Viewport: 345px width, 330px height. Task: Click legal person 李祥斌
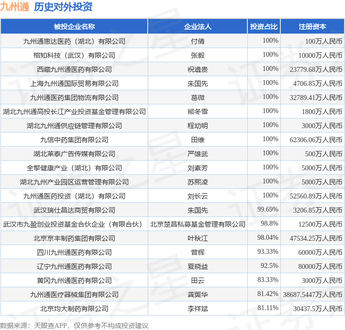pyautogui.click(x=198, y=308)
